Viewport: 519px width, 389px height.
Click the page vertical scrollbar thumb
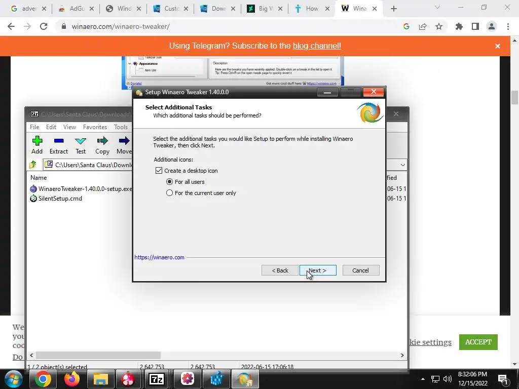pyautogui.click(x=514, y=98)
